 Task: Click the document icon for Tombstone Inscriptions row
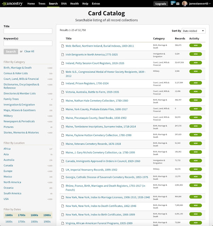point(63,127)
